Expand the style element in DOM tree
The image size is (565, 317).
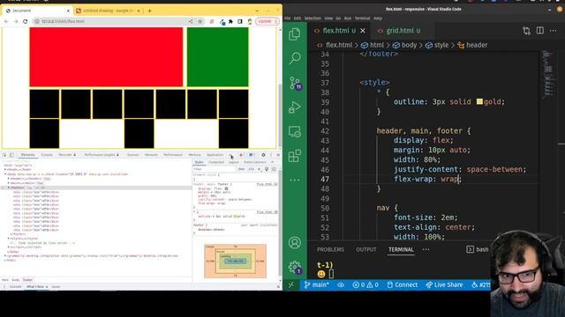click(x=9, y=239)
